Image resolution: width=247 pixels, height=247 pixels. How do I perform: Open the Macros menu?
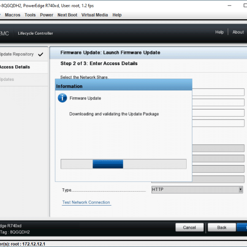click(x=13, y=15)
